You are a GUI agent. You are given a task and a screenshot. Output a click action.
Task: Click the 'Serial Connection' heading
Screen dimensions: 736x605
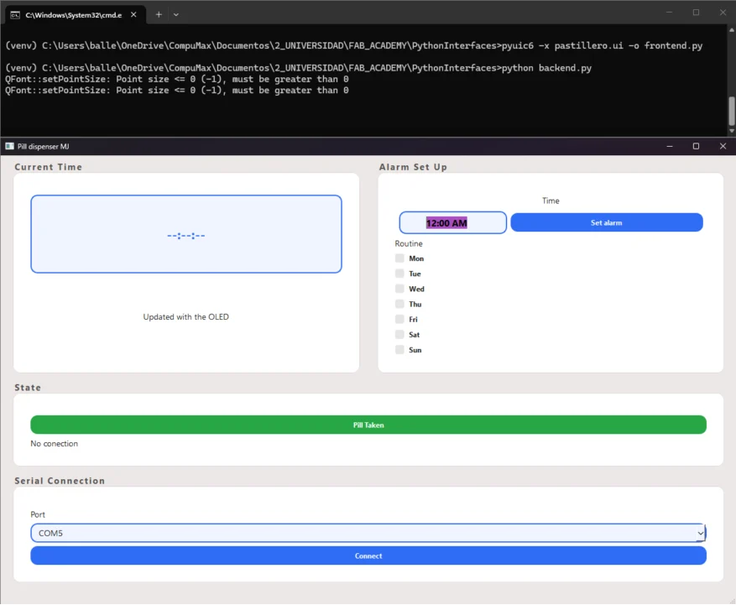tap(60, 481)
